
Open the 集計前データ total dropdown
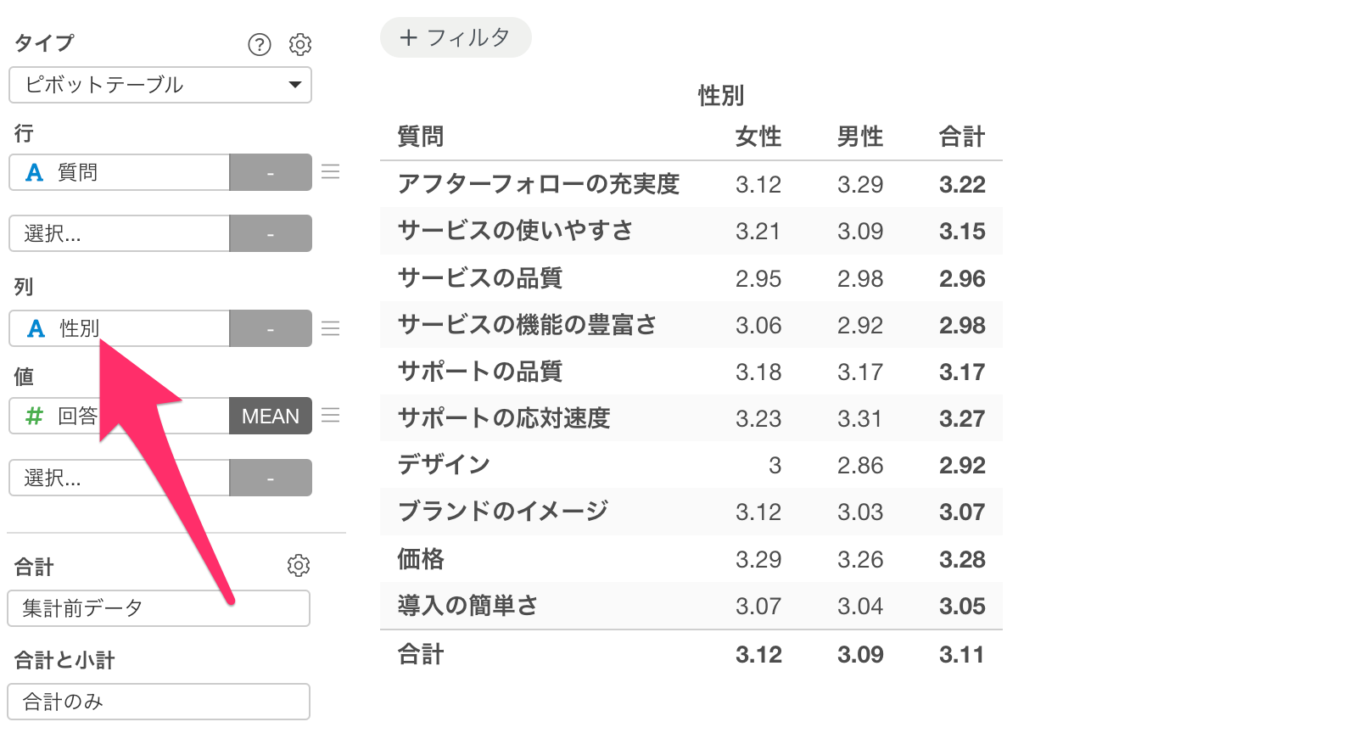click(159, 608)
